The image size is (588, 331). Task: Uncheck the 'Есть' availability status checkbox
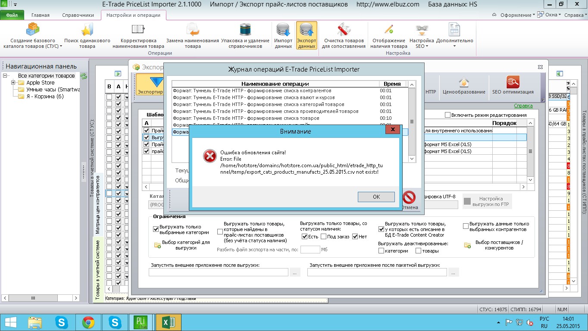coord(304,237)
